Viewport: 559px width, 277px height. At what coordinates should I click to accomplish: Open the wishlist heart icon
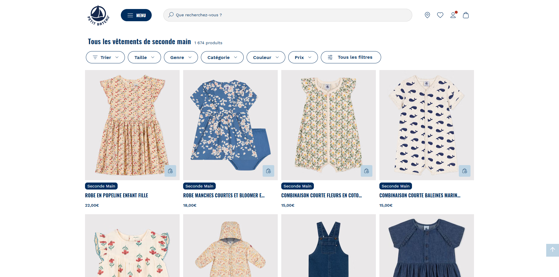click(440, 15)
